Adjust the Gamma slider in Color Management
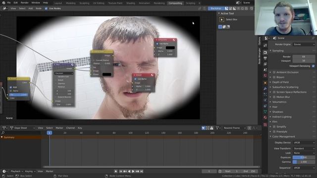The width and height of the screenshot is (317, 178). point(304,162)
